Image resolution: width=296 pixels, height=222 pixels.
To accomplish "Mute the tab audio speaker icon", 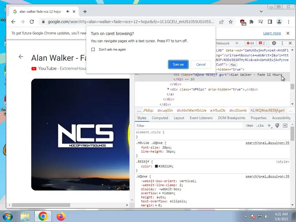I will (68, 12).
